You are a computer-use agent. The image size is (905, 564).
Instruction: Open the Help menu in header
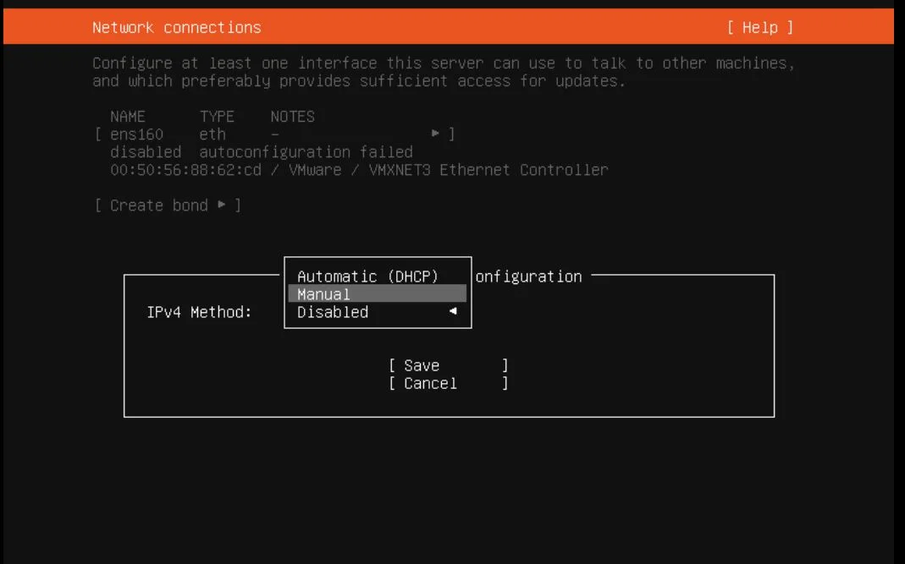(x=759, y=27)
